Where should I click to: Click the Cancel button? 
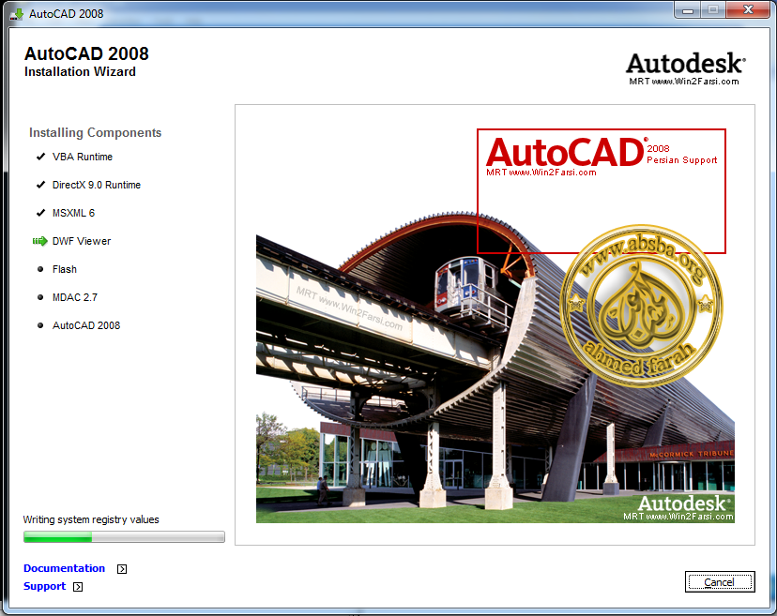coord(720,582)
